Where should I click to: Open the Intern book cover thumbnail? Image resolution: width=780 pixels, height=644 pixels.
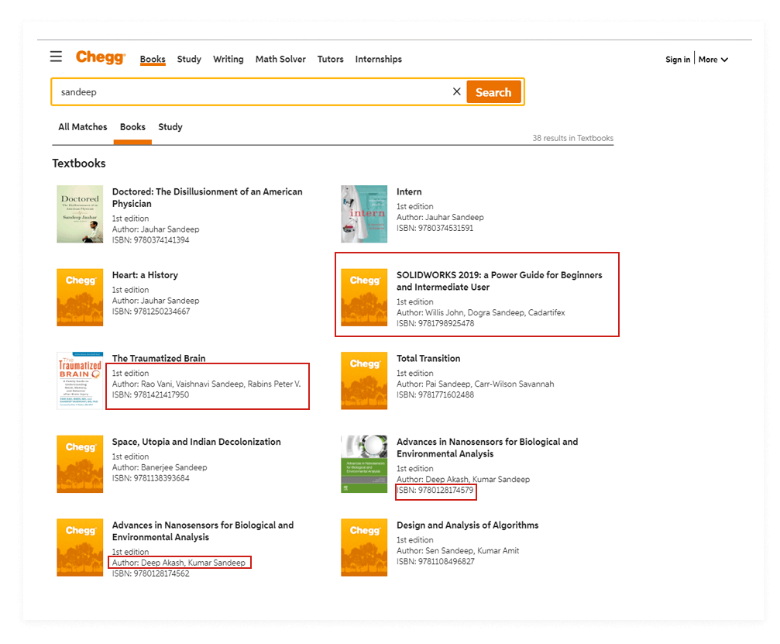point(364,214)
